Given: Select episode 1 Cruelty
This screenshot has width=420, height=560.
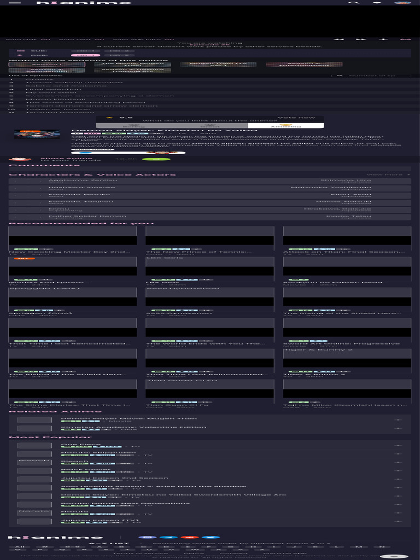Looking at the screenshot, I should [x=210, y=79].
